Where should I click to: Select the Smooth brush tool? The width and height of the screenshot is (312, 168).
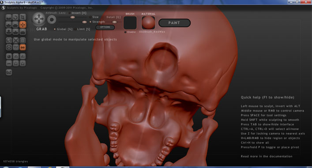pyautogui.click(x=23, y=32)
